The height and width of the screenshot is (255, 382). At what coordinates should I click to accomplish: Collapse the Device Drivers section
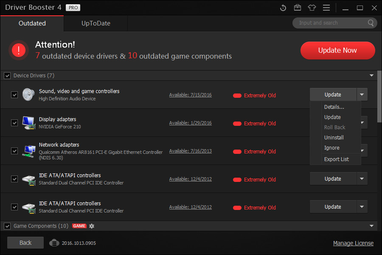click(x=371, y=75)
